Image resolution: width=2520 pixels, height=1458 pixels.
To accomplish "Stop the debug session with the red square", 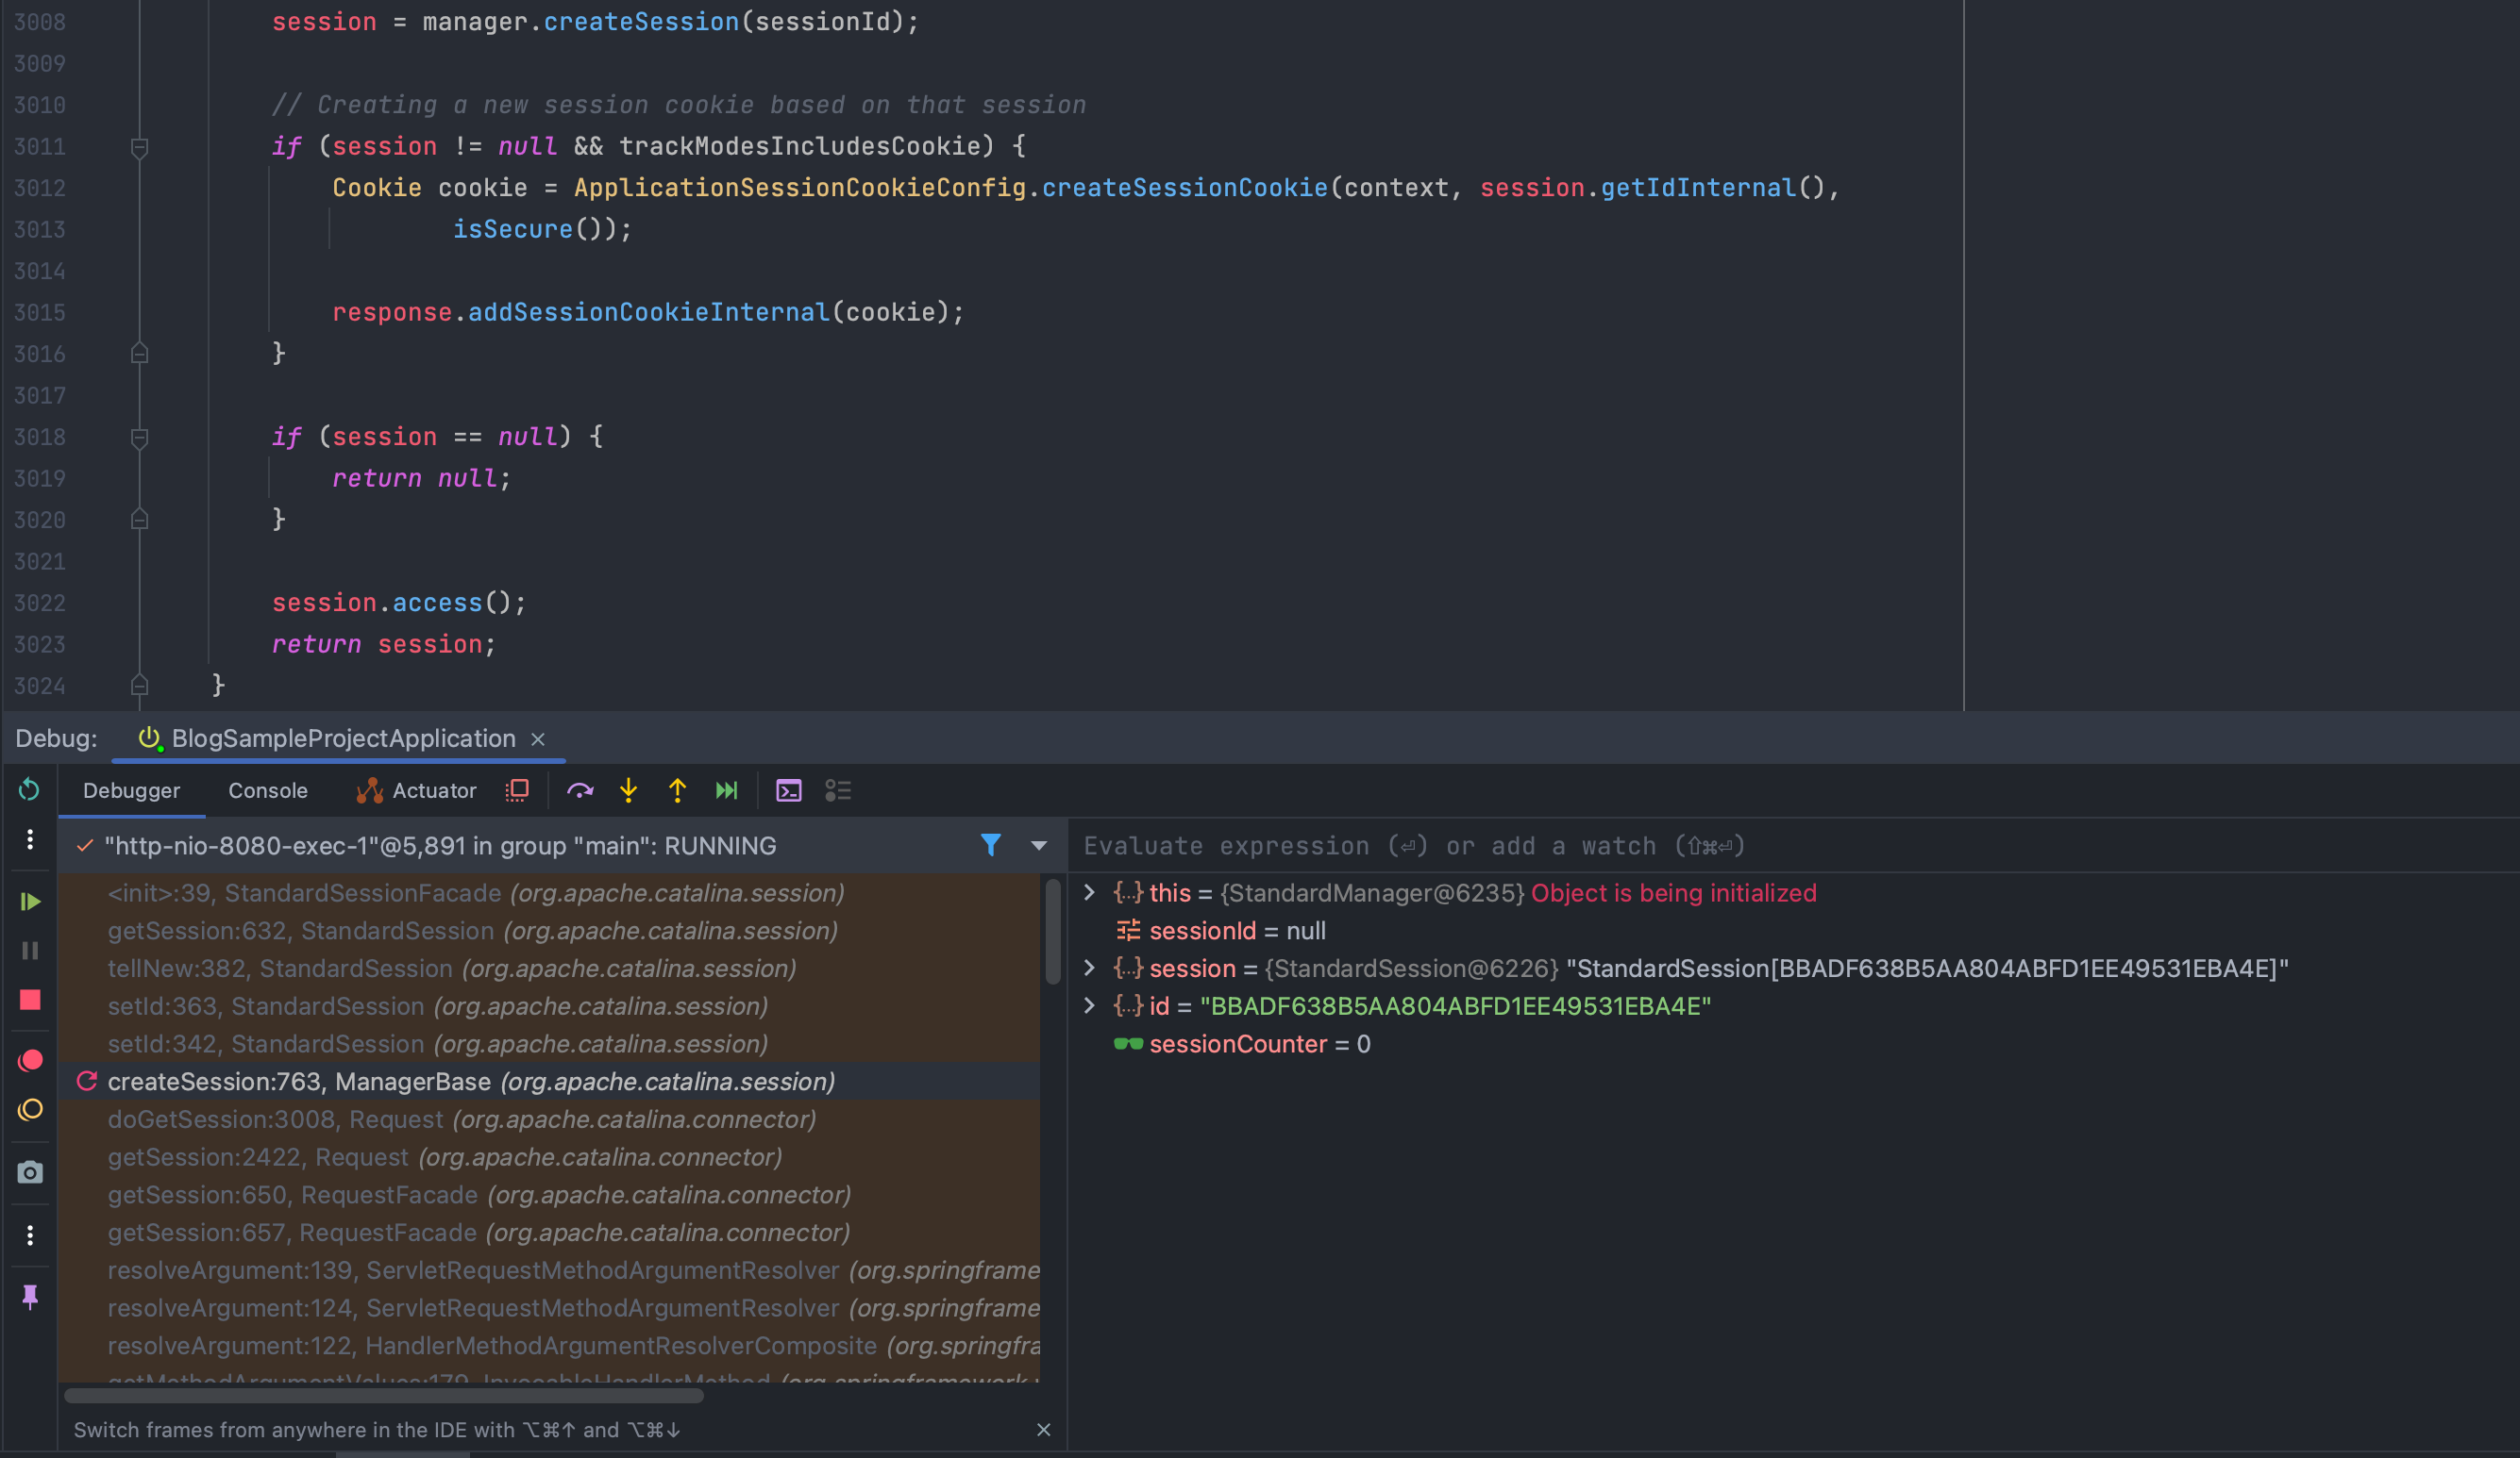I will tap(30, 1001).
